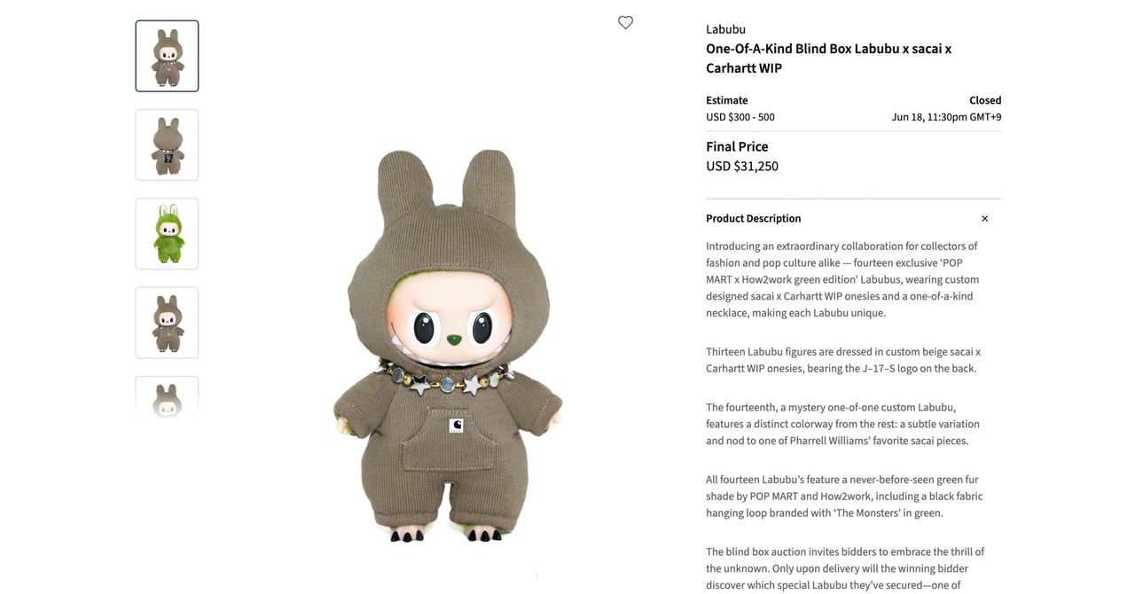The height and width of the screenshot is (594, 1135).
Task: Click the USD $300 - 500 estimate value
Action: click(740, 117)
